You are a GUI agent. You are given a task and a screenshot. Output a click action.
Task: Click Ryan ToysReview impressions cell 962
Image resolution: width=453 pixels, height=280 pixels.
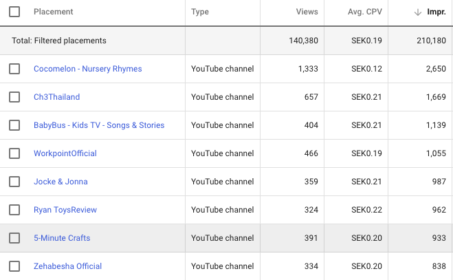click(x=439, y=210)
